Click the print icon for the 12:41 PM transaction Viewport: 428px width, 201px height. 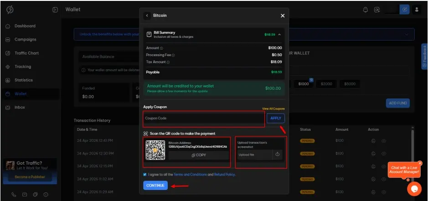click(373, 141)
